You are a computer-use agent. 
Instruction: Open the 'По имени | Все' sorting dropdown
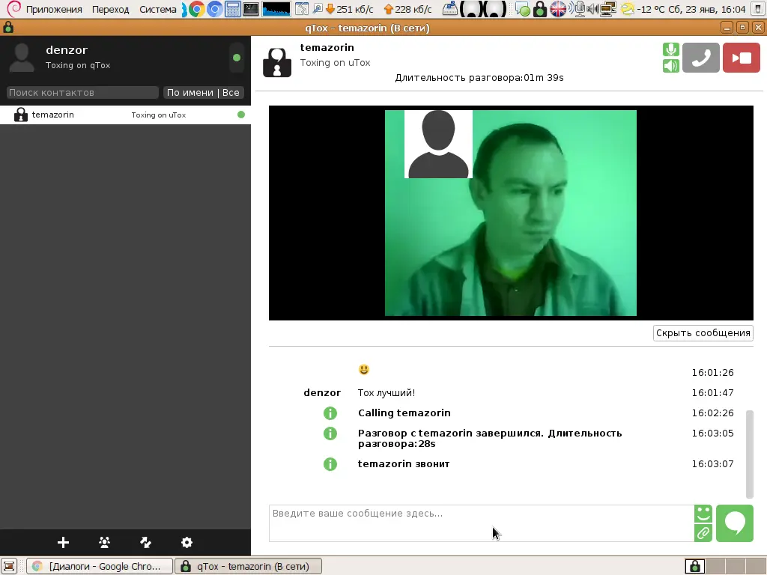point(203,92)
